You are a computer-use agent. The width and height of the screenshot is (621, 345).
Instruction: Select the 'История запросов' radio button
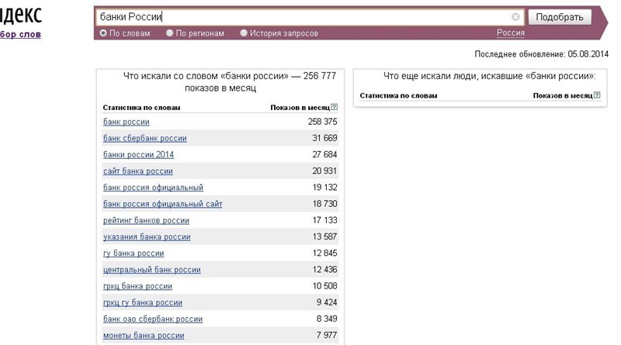tap(244, 33)
